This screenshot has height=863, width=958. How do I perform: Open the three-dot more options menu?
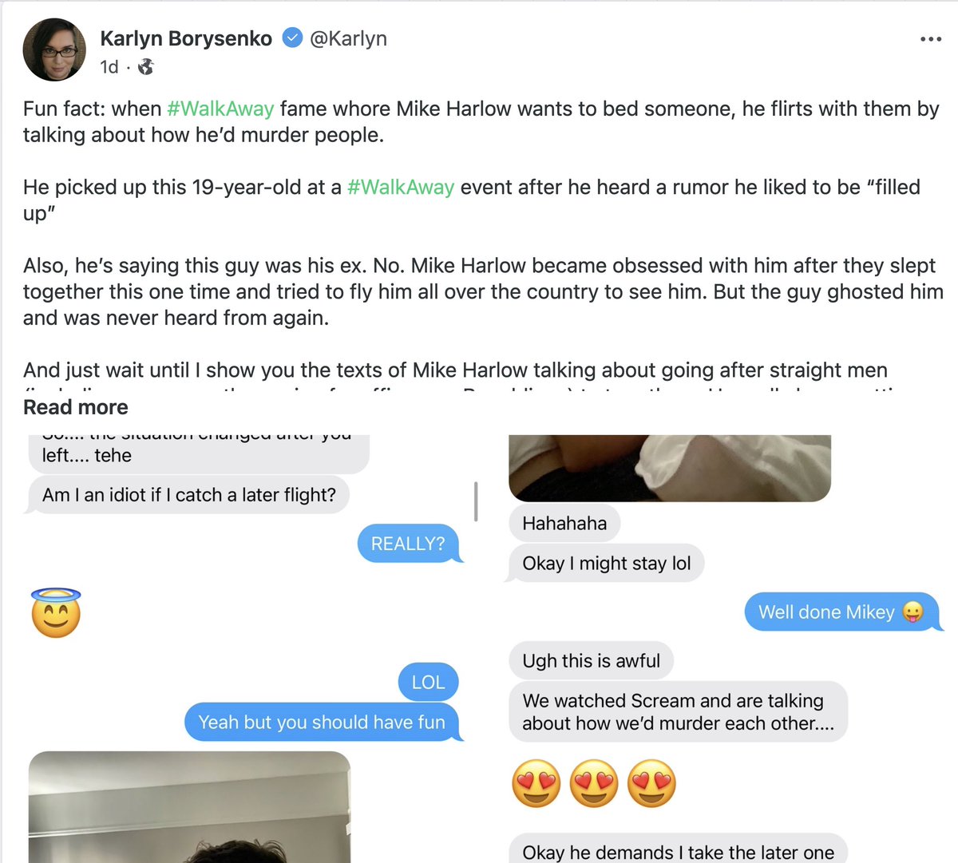(930, 39)
